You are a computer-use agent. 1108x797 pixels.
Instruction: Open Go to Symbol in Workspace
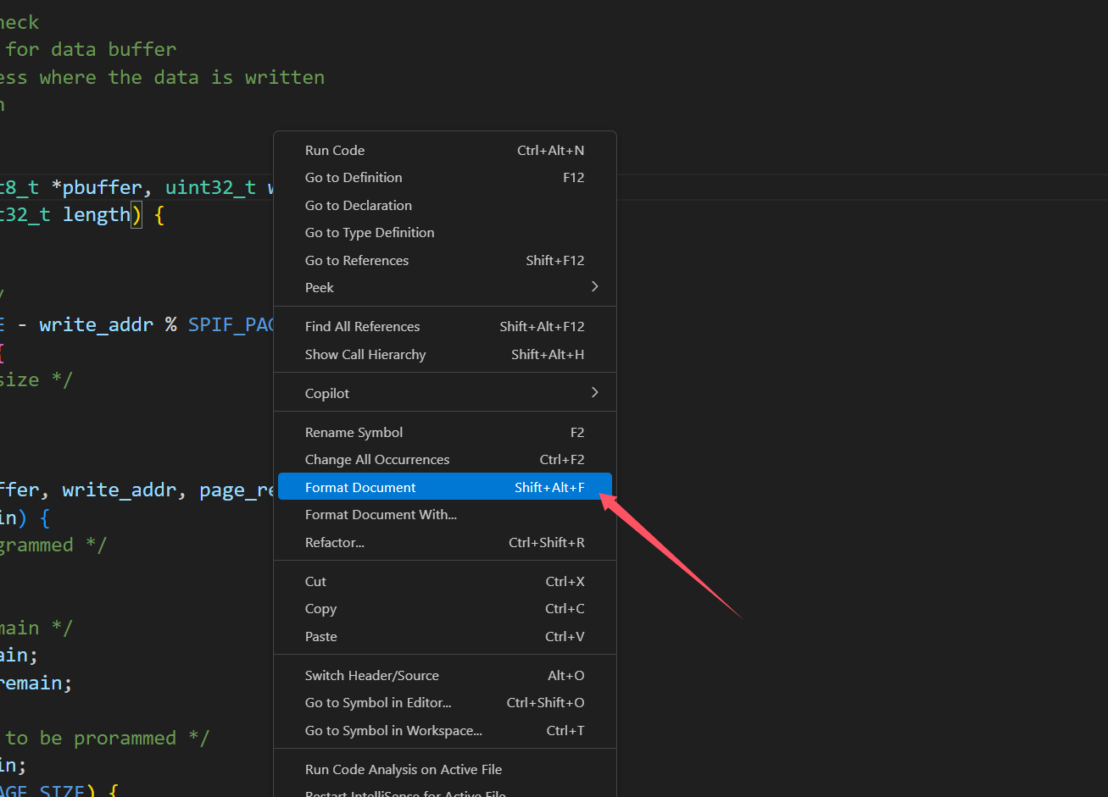pos(393,730)
